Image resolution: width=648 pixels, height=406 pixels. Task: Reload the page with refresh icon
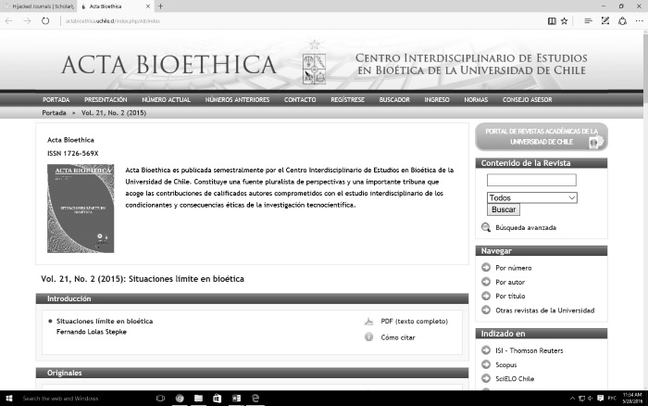click(45, 21)
